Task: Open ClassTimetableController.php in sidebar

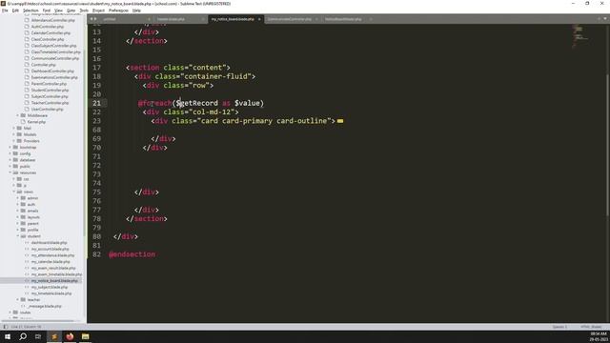Action: pos(55,52)
